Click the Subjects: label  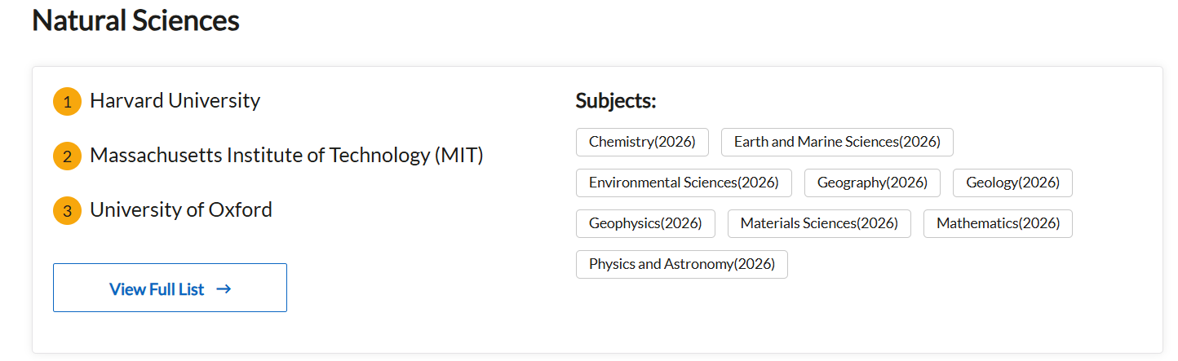tap(616, 101)
